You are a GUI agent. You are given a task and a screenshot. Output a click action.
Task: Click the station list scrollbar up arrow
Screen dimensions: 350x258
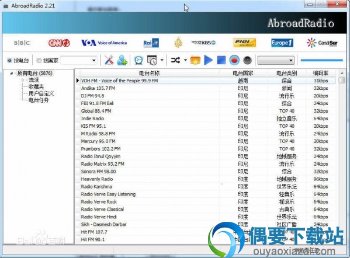[342, 73]
